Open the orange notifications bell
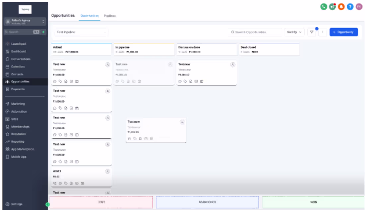Viewport: 365px width, 210px height. [x=341, y=7]
